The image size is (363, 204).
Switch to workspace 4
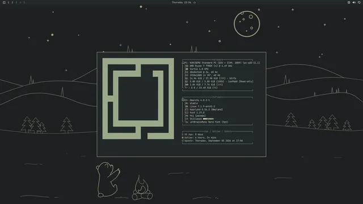coord(20,2)
